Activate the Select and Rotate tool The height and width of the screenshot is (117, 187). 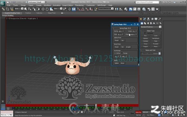[x=47, y=9]
